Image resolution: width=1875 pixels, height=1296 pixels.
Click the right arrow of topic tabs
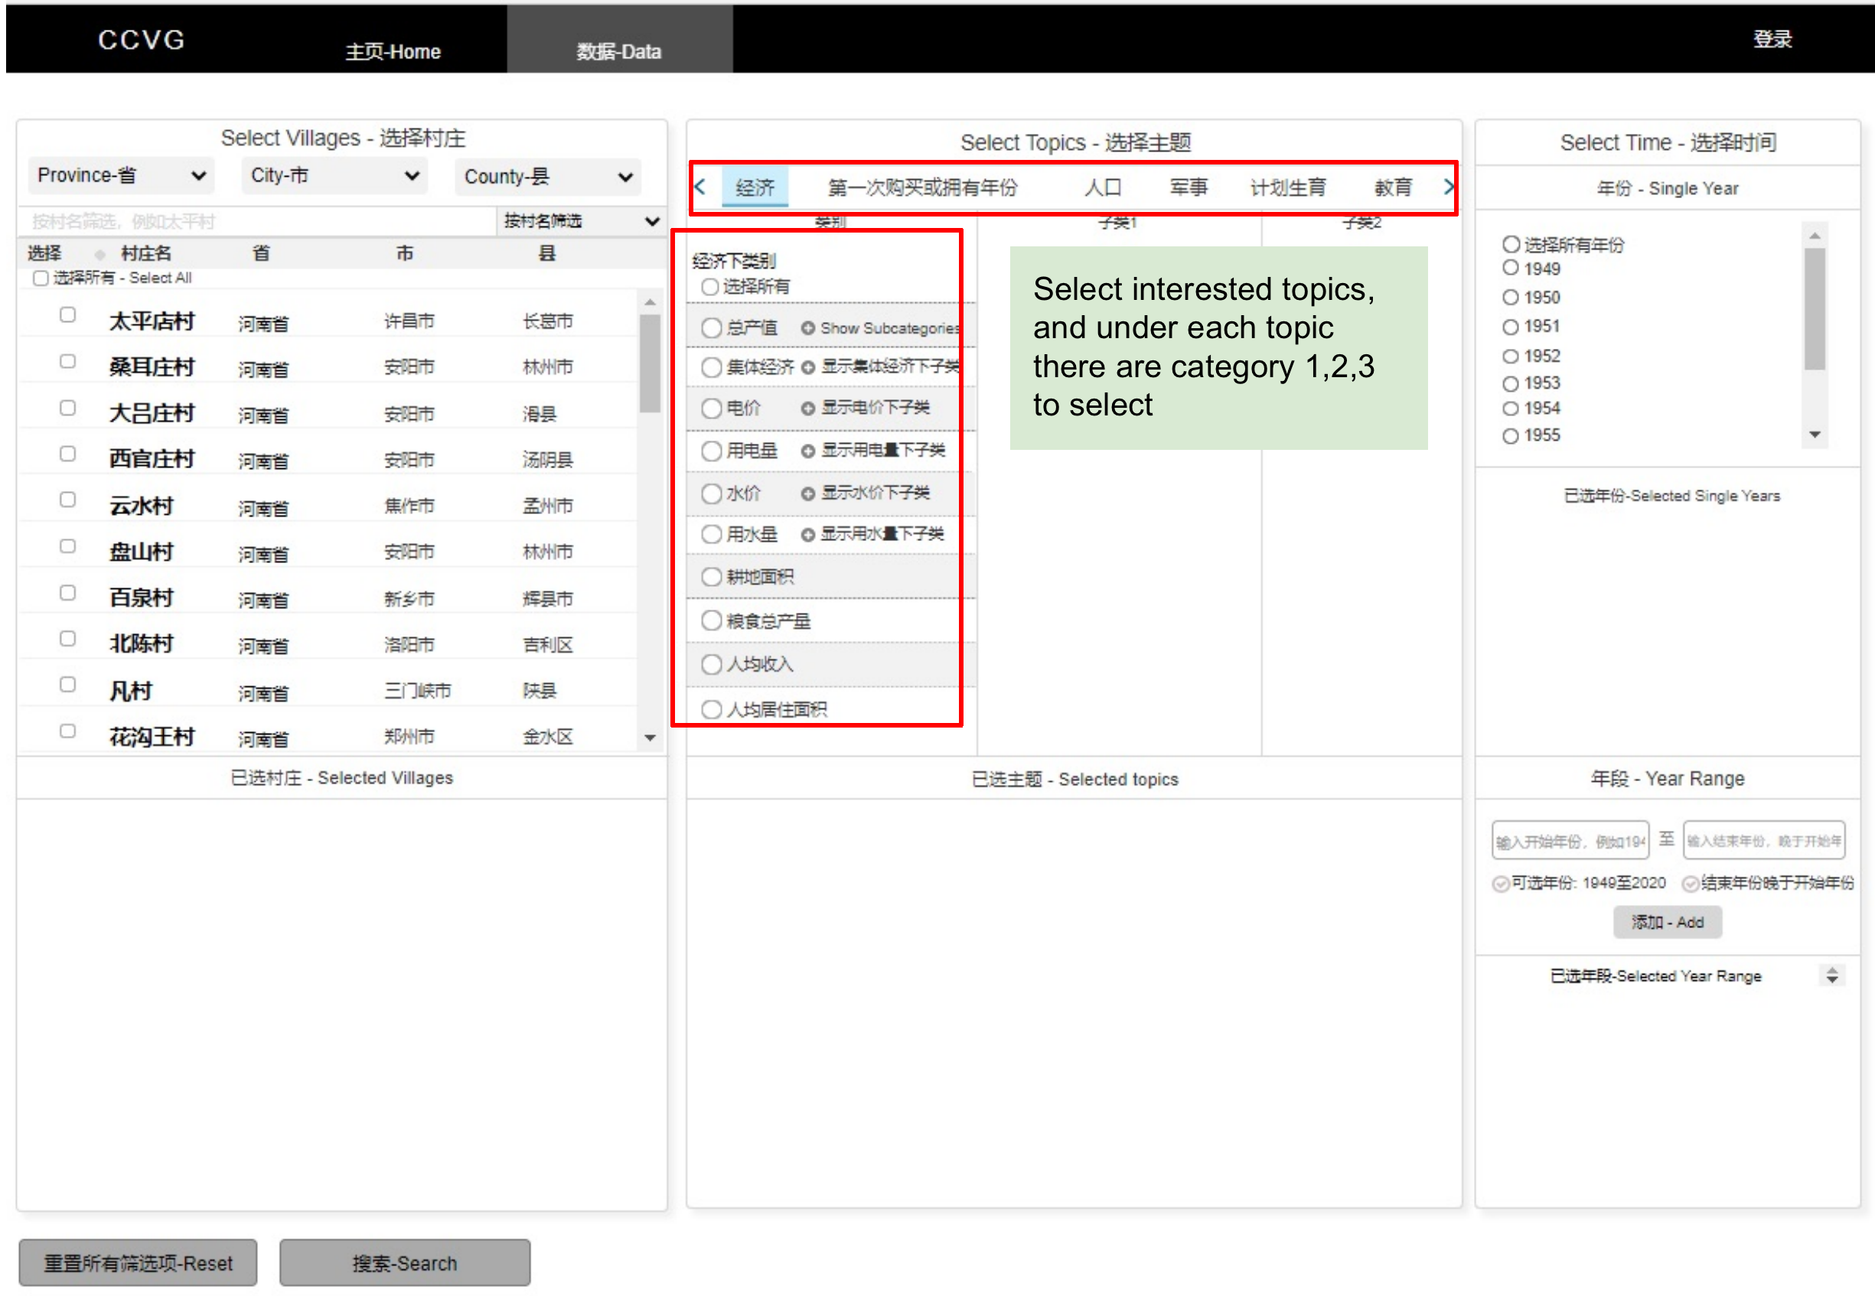[x=1448, y=187]
